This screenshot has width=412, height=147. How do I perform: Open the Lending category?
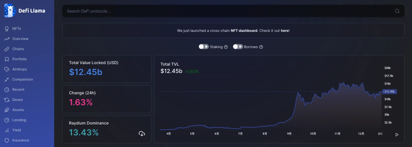click(19, 120)
